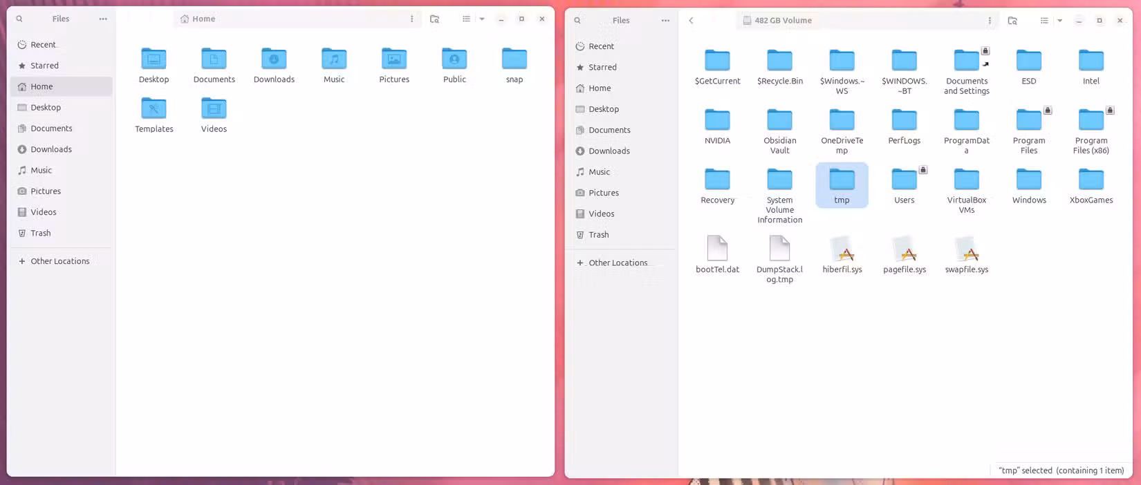This screenshot has height=485, width=1141.
Task: Switch to list view in 482 GB Volume window
Action: pyautogui.click(x=1044, y=21)
